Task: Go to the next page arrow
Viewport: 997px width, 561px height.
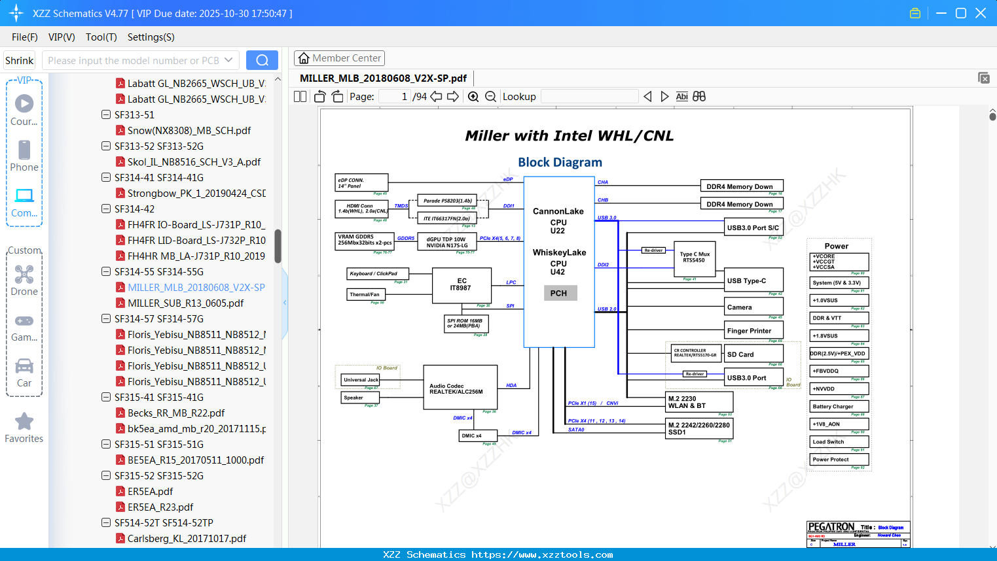Action: [x=453, y=96]
